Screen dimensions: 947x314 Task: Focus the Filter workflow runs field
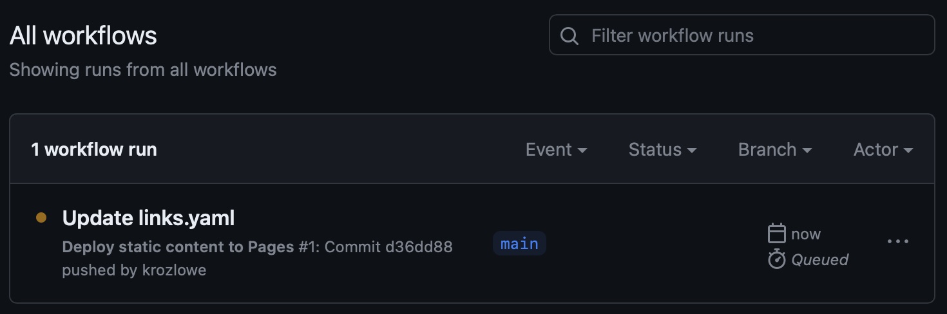point(747,35)
